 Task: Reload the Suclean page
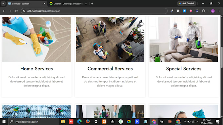16,11
